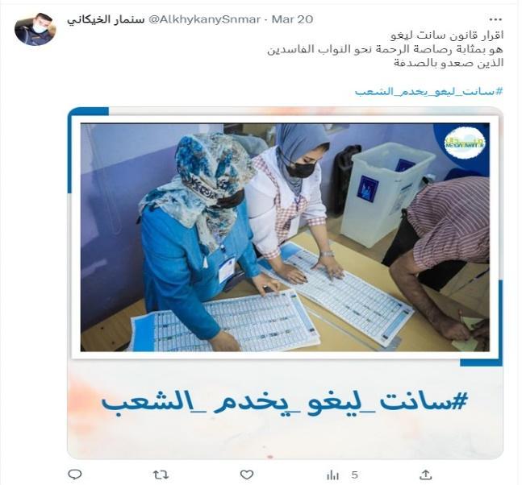Image resolution: width=526 pixels, height=485 pixels.
Task: Retweet this post using the arrows icon
Action: click(161, 475)
